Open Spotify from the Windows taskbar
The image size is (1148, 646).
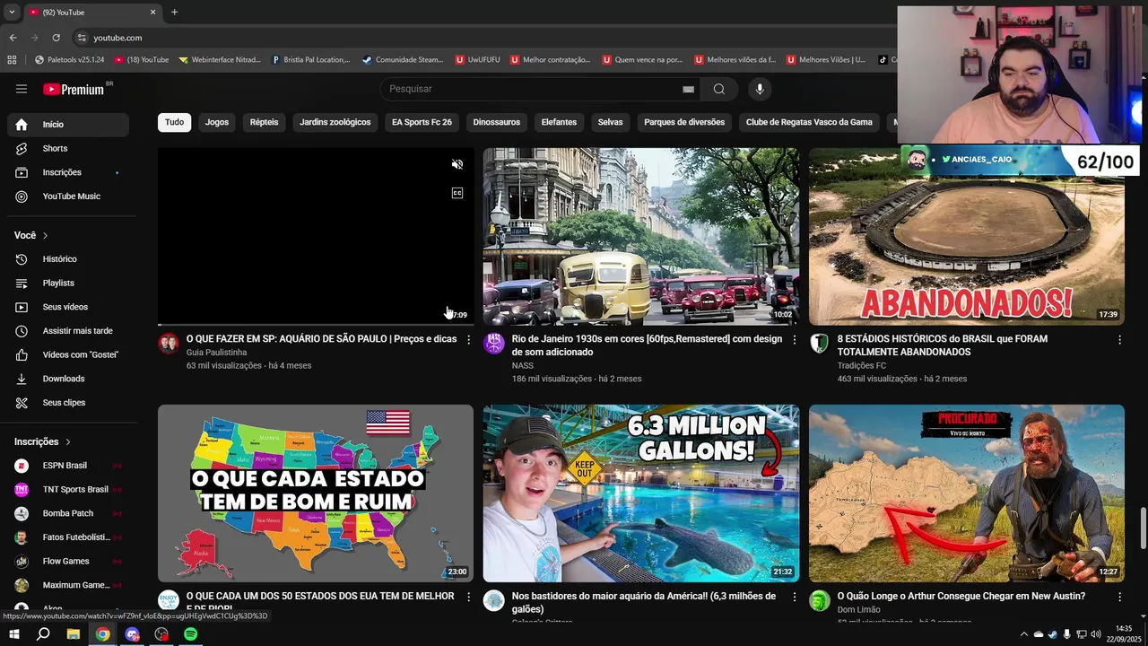191,634
